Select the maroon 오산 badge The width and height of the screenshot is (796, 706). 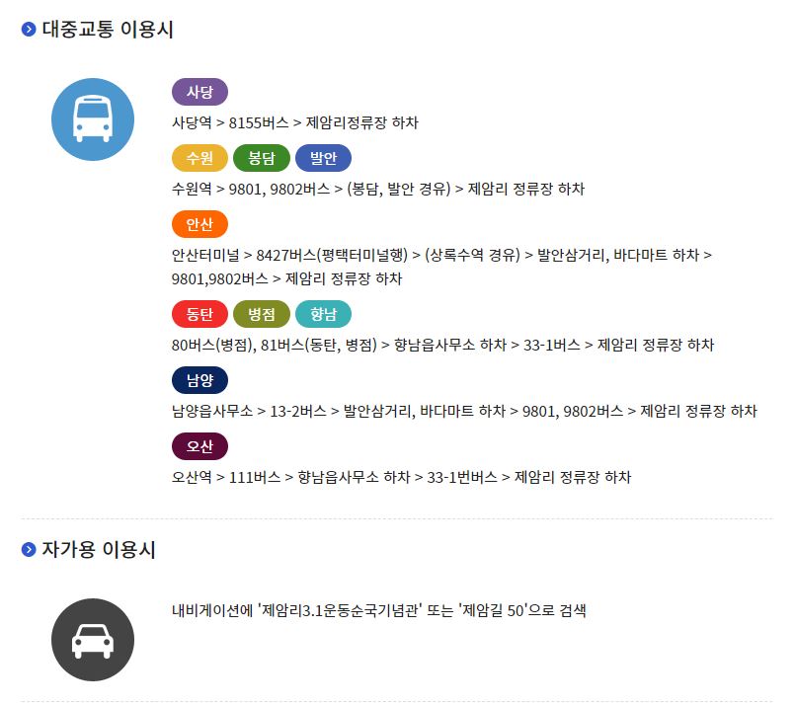[x=199, y=446]
